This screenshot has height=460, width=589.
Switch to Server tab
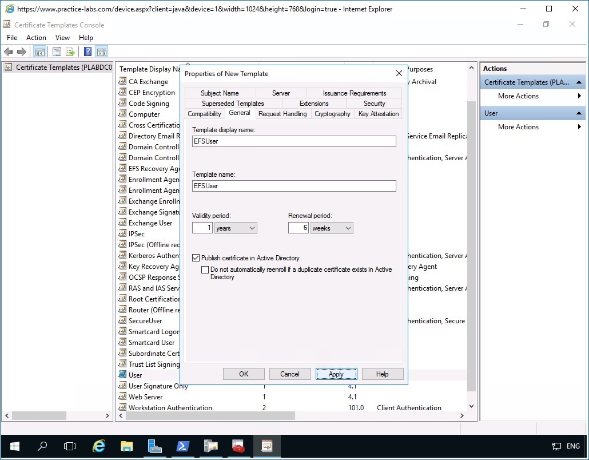[281, 93]
